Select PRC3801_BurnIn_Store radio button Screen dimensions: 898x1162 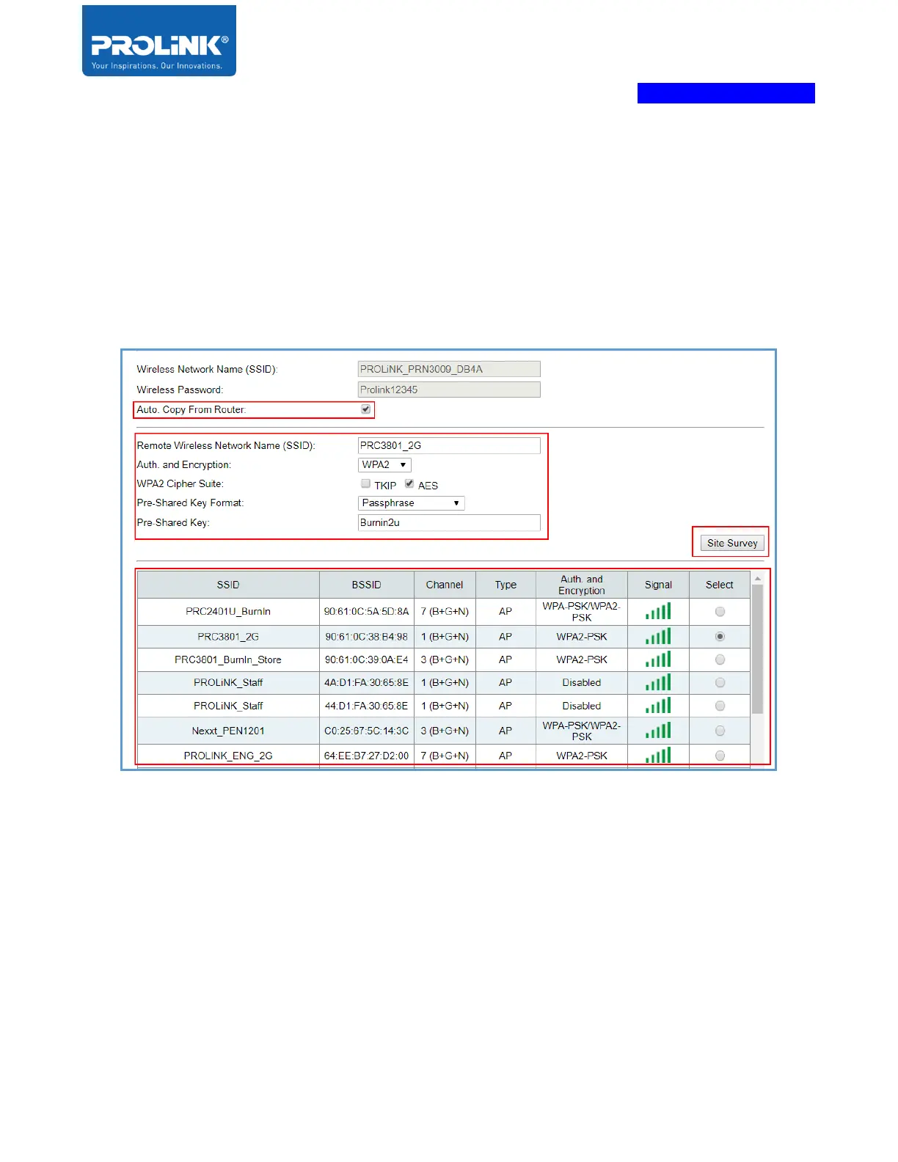coord(720,659)
